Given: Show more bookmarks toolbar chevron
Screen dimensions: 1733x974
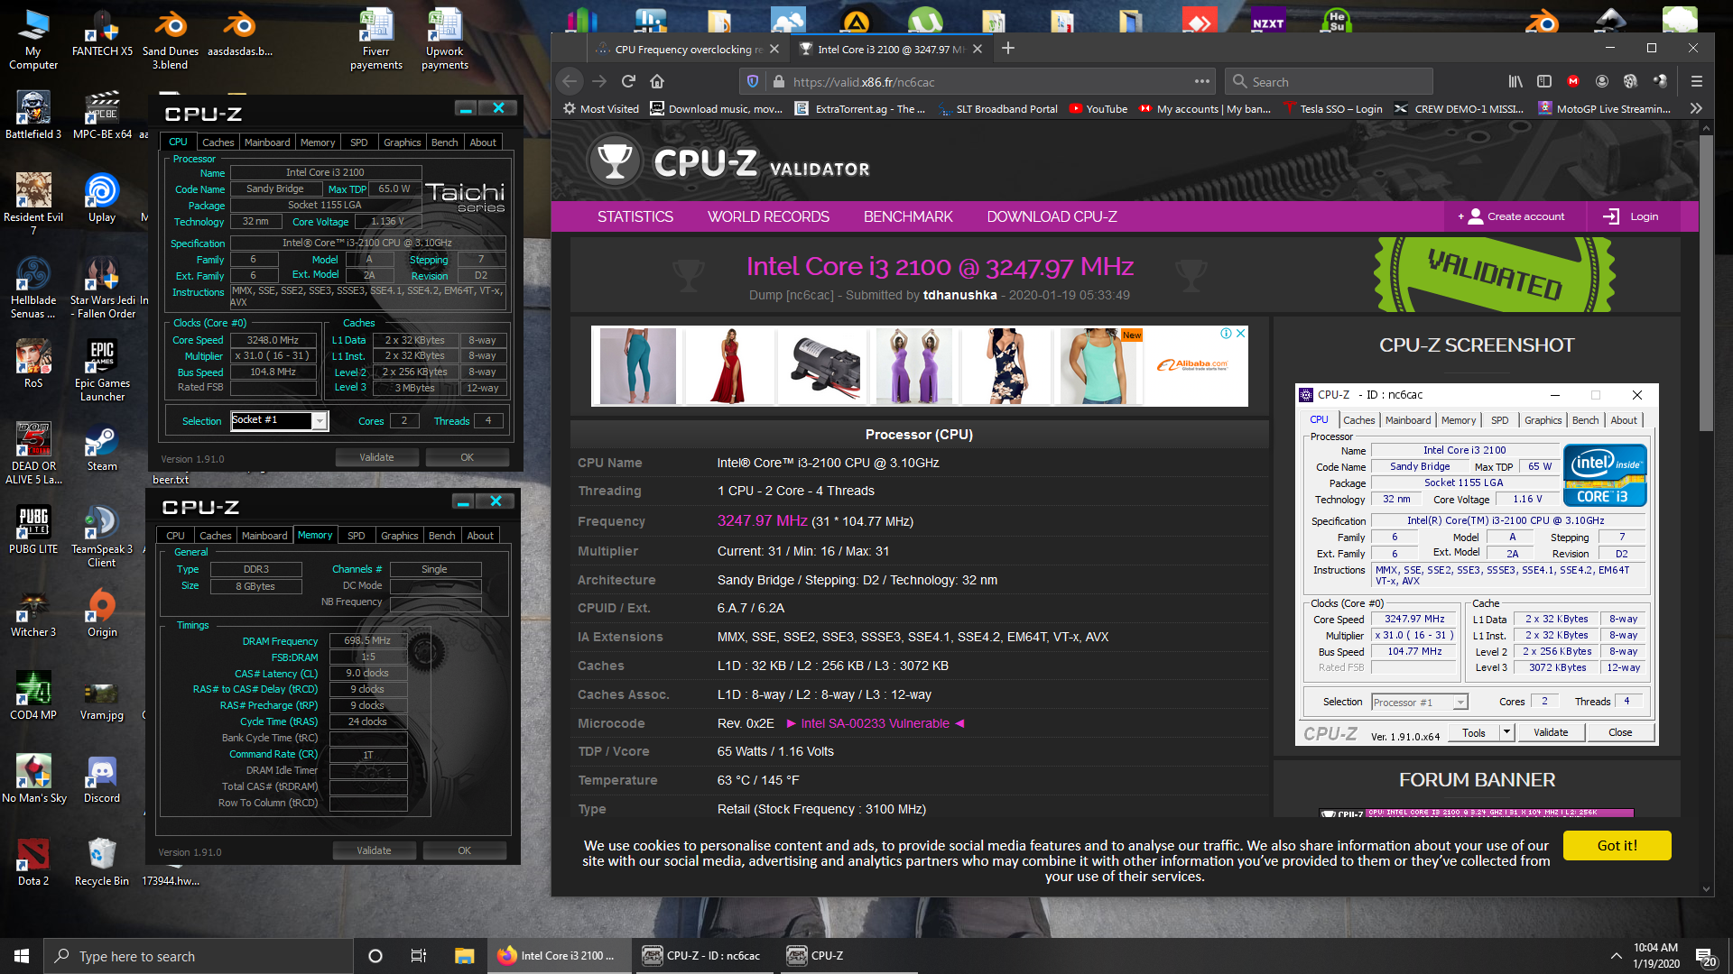Looking at the screenshot, I should [x=1696, y=108].
